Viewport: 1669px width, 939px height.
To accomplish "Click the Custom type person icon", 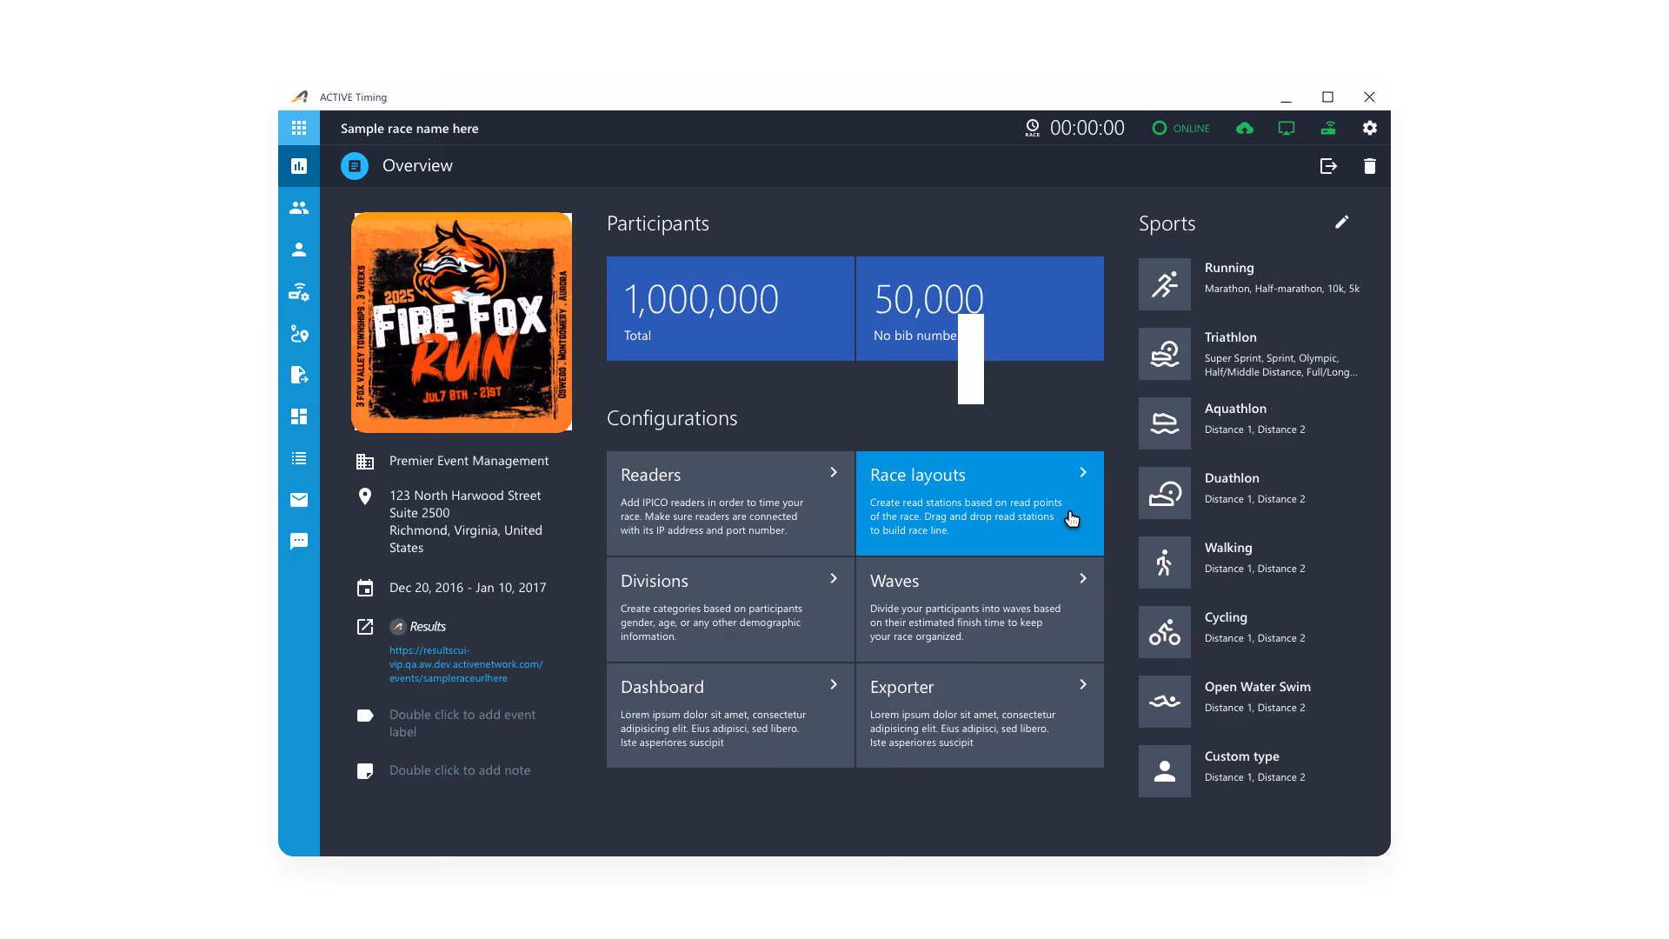I will tap(1165, 771).
